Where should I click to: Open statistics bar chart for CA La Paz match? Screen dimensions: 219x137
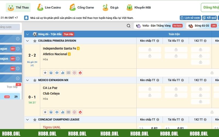click(63, 112)
